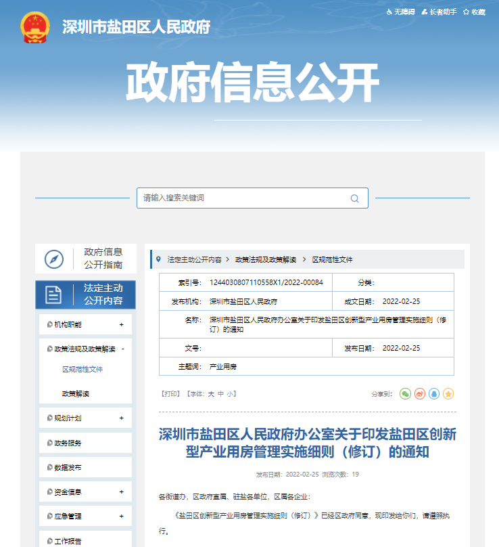The image size is (499, 547).
Task: Share to Weibo via red icon
Action: click(420, 394)
